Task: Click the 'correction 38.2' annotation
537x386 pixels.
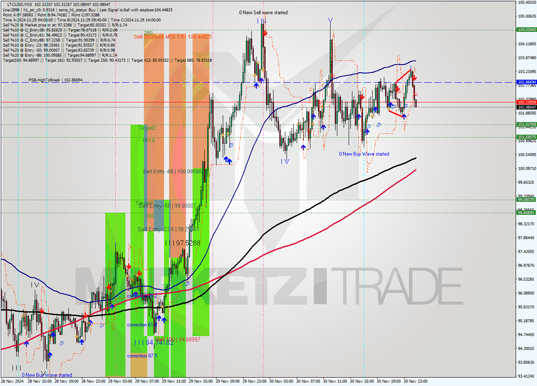Action: 142,295
